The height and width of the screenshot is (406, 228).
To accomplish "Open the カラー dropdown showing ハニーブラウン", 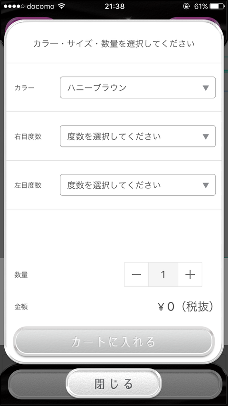I will 138,87.
